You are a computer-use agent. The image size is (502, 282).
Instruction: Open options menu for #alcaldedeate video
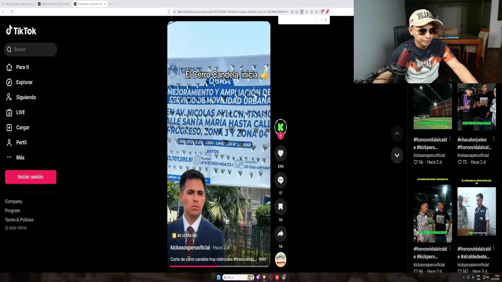[x=494, y=249]
